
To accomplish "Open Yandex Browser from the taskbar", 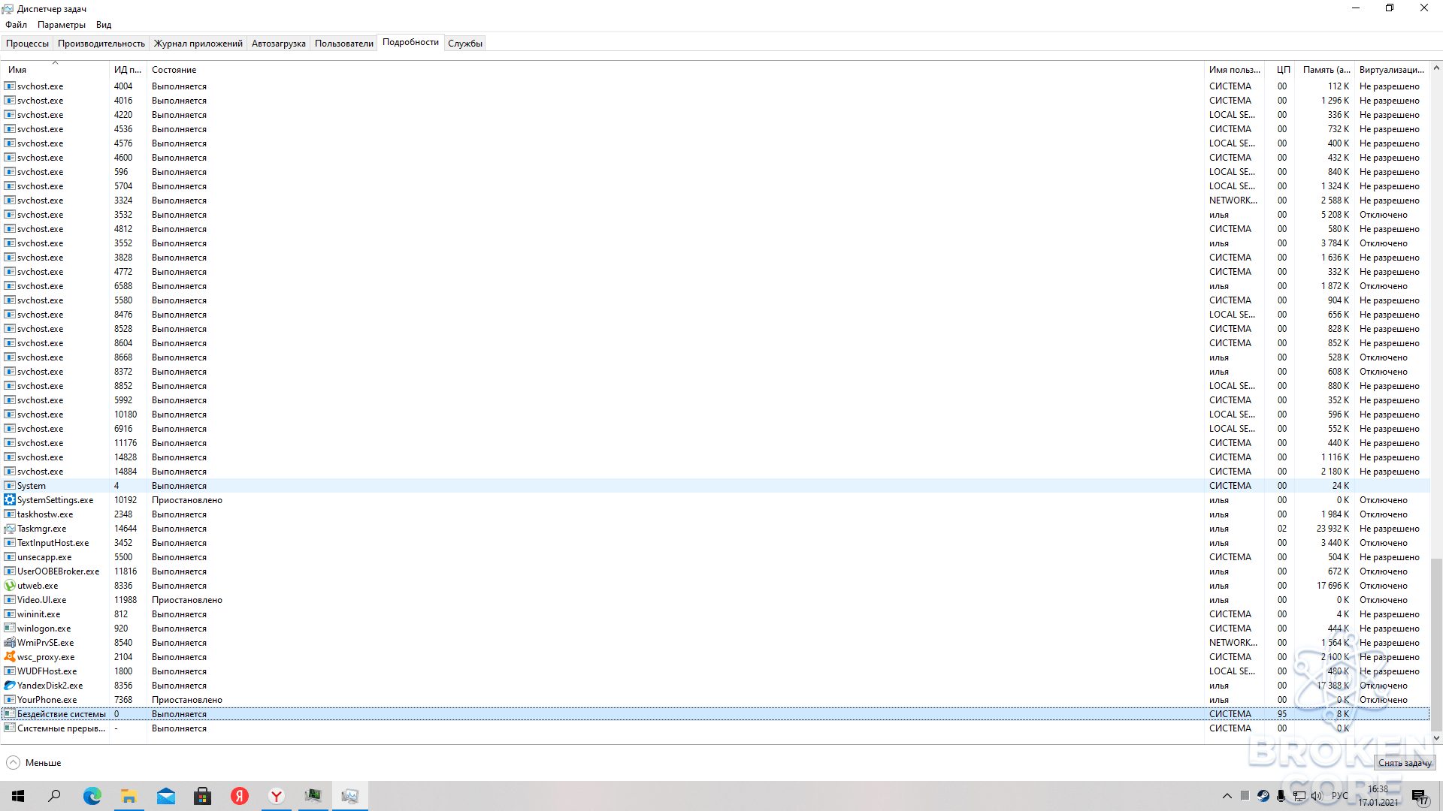I will tap(277, 796).
